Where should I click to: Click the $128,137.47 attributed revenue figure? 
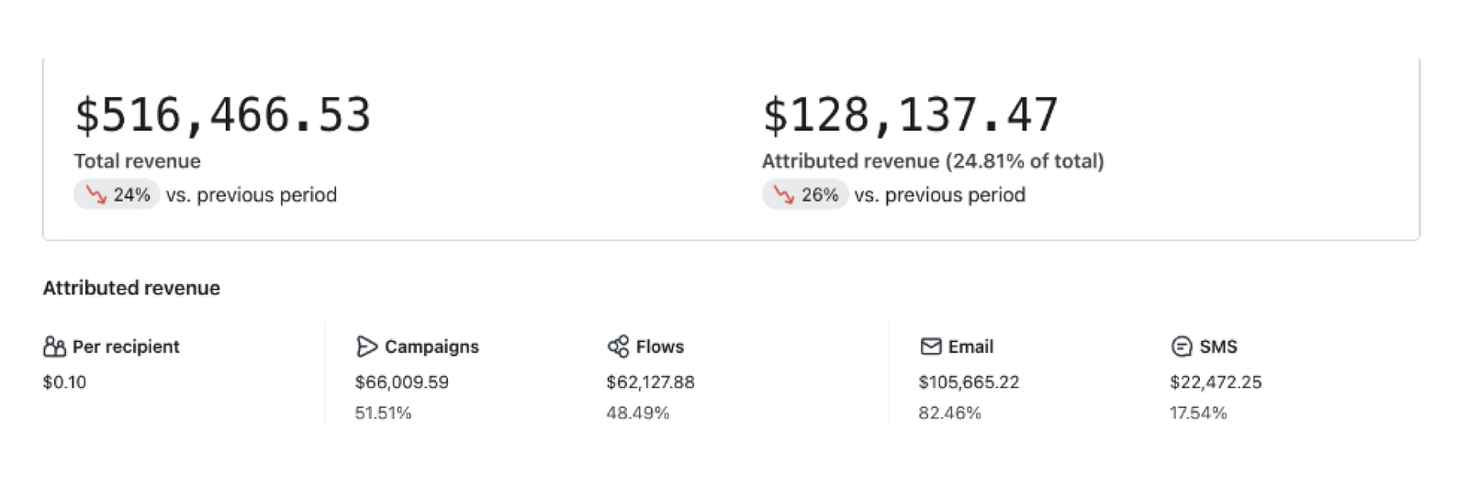pyautogui.click(x=910, y=116)
